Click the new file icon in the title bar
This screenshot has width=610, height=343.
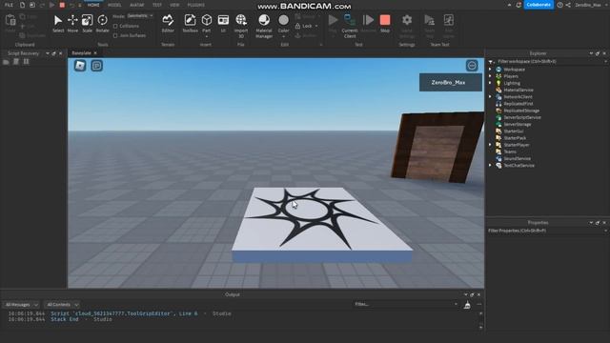(x=22, y=5)
